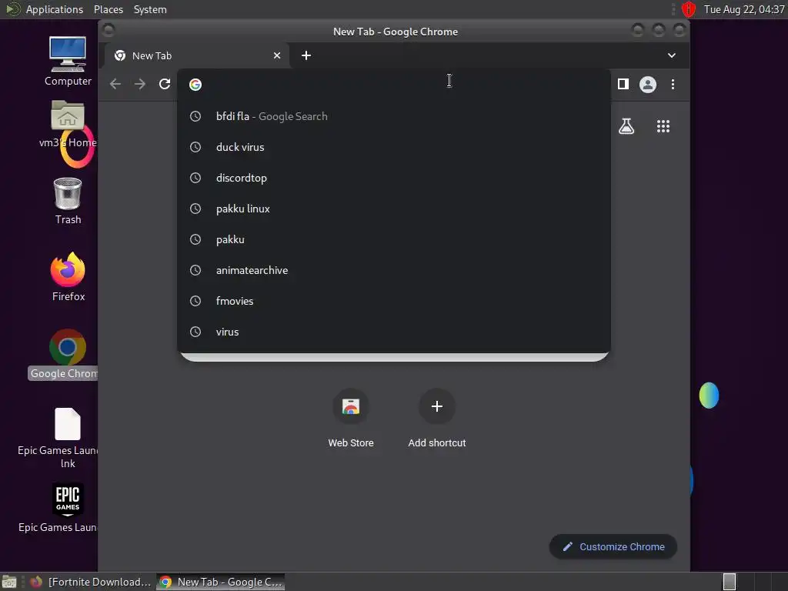The width and height of the screenshot is (788, 591).
Task: Close the New Tab tab
Action: [x=277, y=55]
